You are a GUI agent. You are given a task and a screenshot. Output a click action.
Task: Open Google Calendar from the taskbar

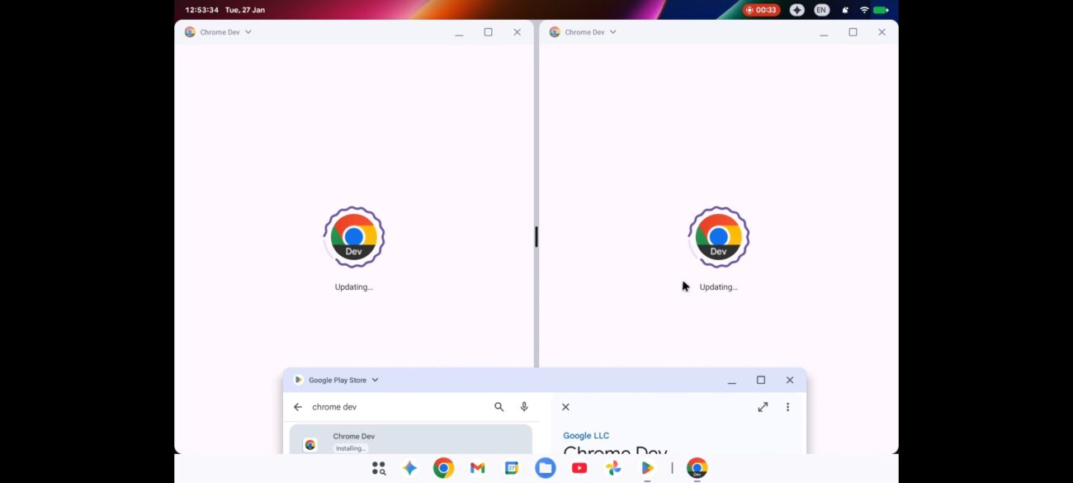pyautogui.click(x=512, y=468)
